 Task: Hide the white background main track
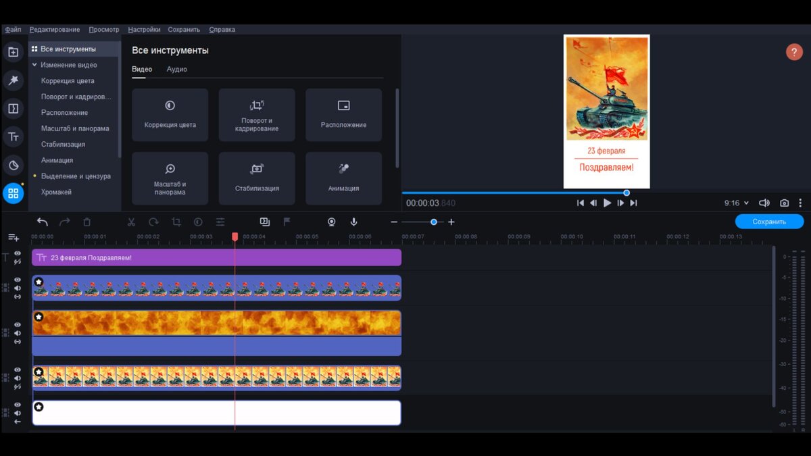(x=18, y=405)
